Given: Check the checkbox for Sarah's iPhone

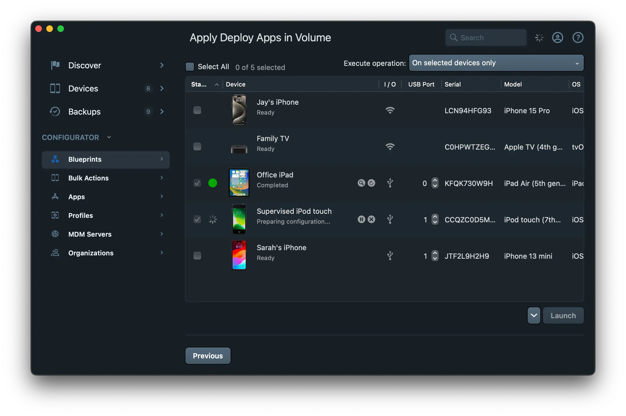Looking at the screenshot, I should click(197, 256).
